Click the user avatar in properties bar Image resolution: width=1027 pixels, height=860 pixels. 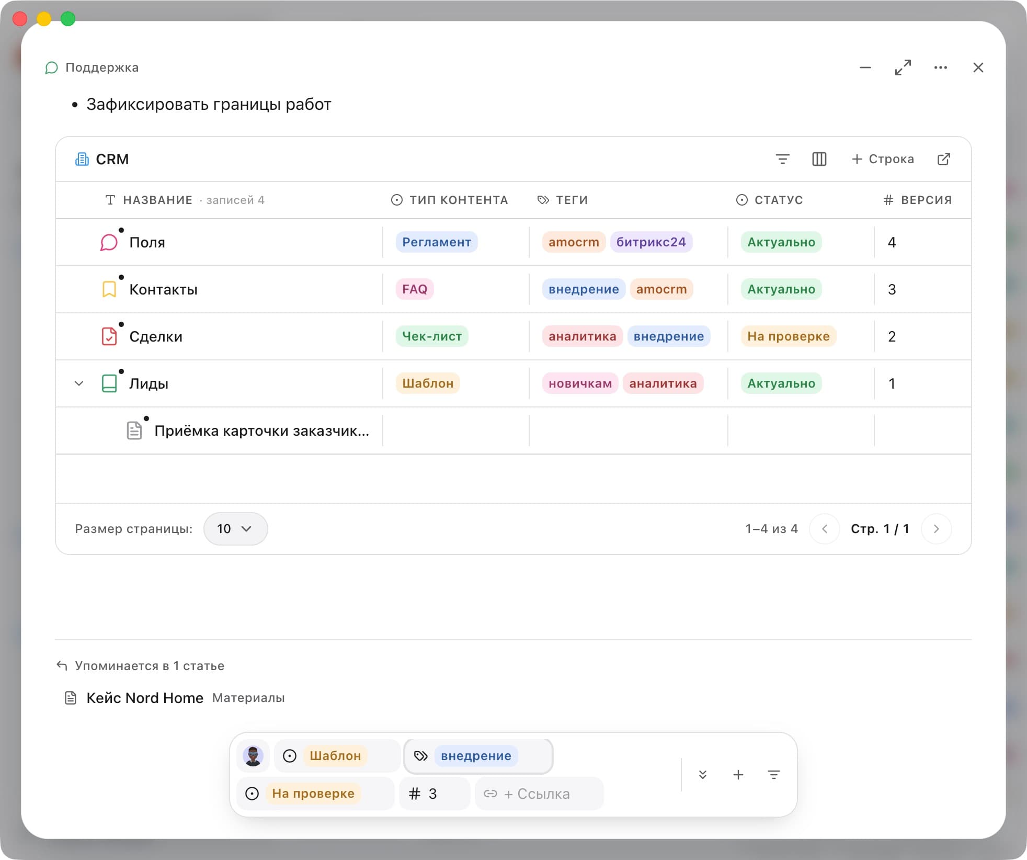(x=253, y=756)
